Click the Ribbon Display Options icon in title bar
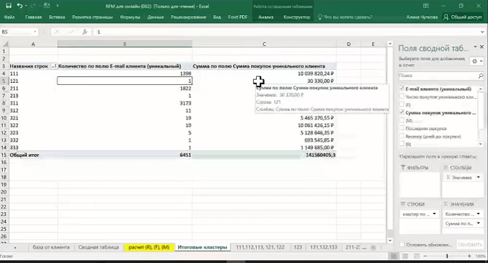The image size is (488, 263). (x=425, y=6)
